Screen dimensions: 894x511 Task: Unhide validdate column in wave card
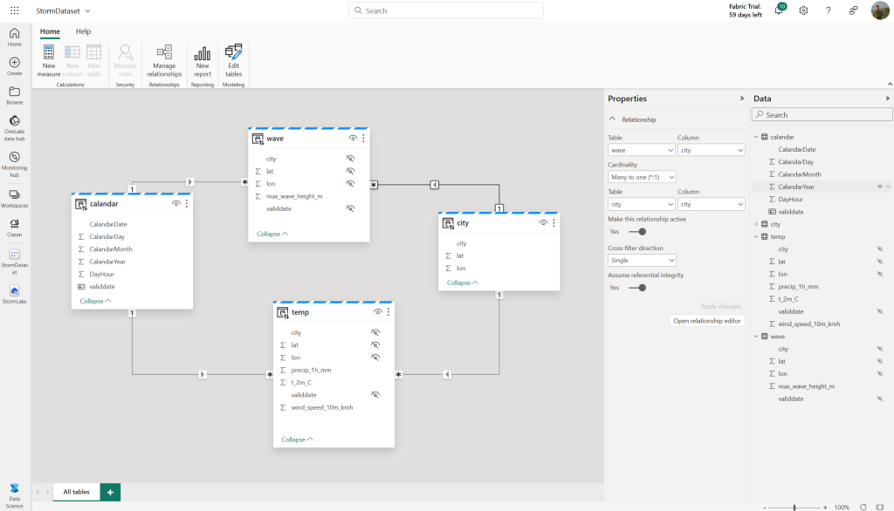pyautogui.click(x=350, y=208)
